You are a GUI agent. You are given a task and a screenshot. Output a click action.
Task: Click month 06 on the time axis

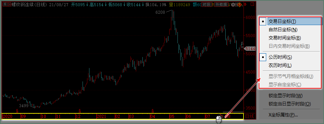coord(188,116)
